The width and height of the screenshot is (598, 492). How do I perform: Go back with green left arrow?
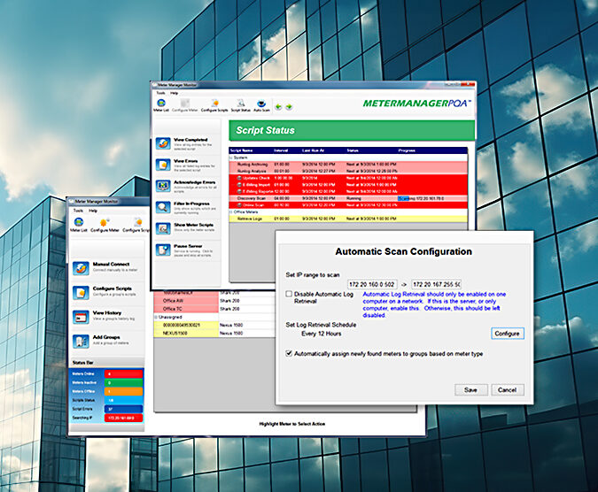point(278,107)
